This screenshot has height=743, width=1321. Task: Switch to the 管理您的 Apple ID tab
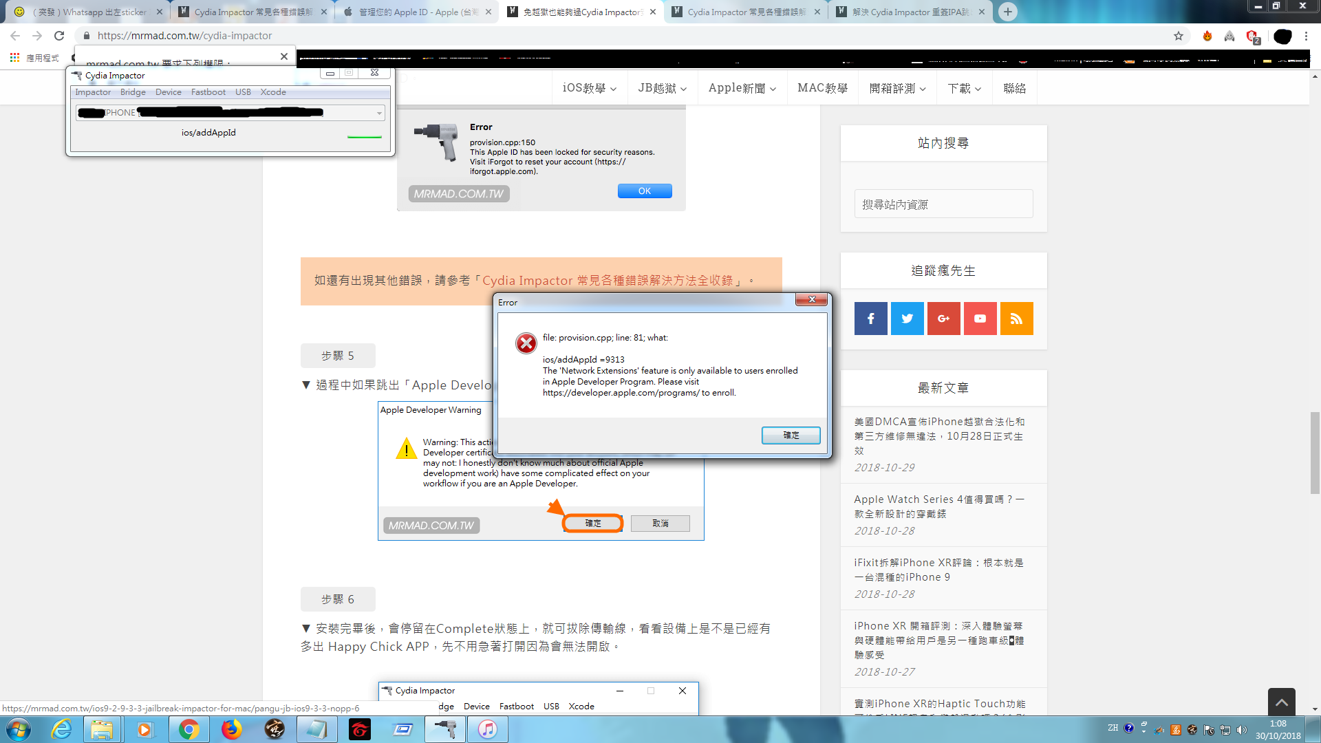click(x=418, y=12)
